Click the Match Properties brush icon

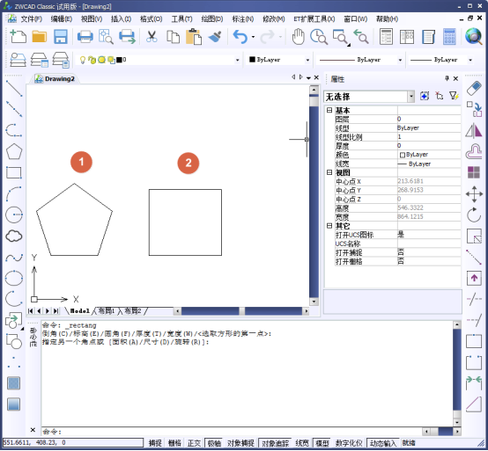tap(215, 37)
